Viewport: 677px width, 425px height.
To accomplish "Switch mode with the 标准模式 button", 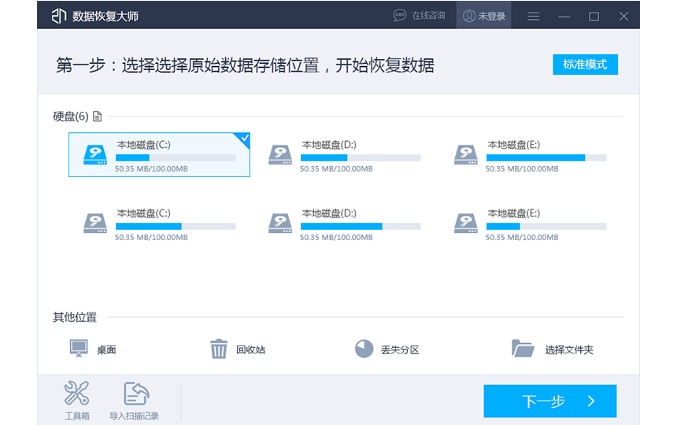I will click(585, 65).
